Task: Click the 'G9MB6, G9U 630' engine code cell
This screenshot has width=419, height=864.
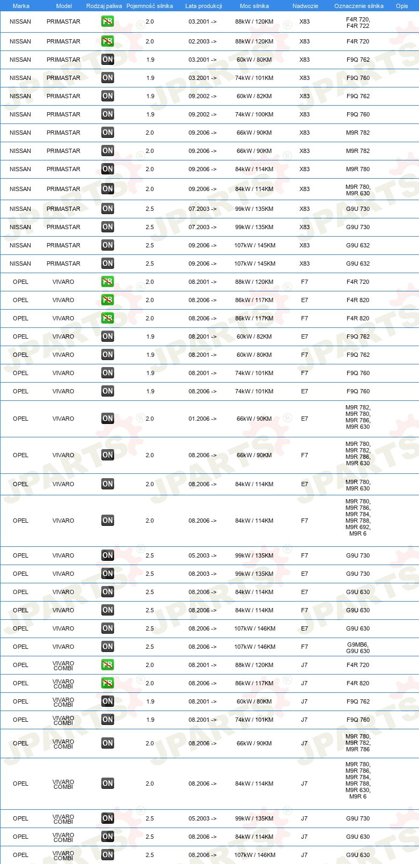Action: 358,648
